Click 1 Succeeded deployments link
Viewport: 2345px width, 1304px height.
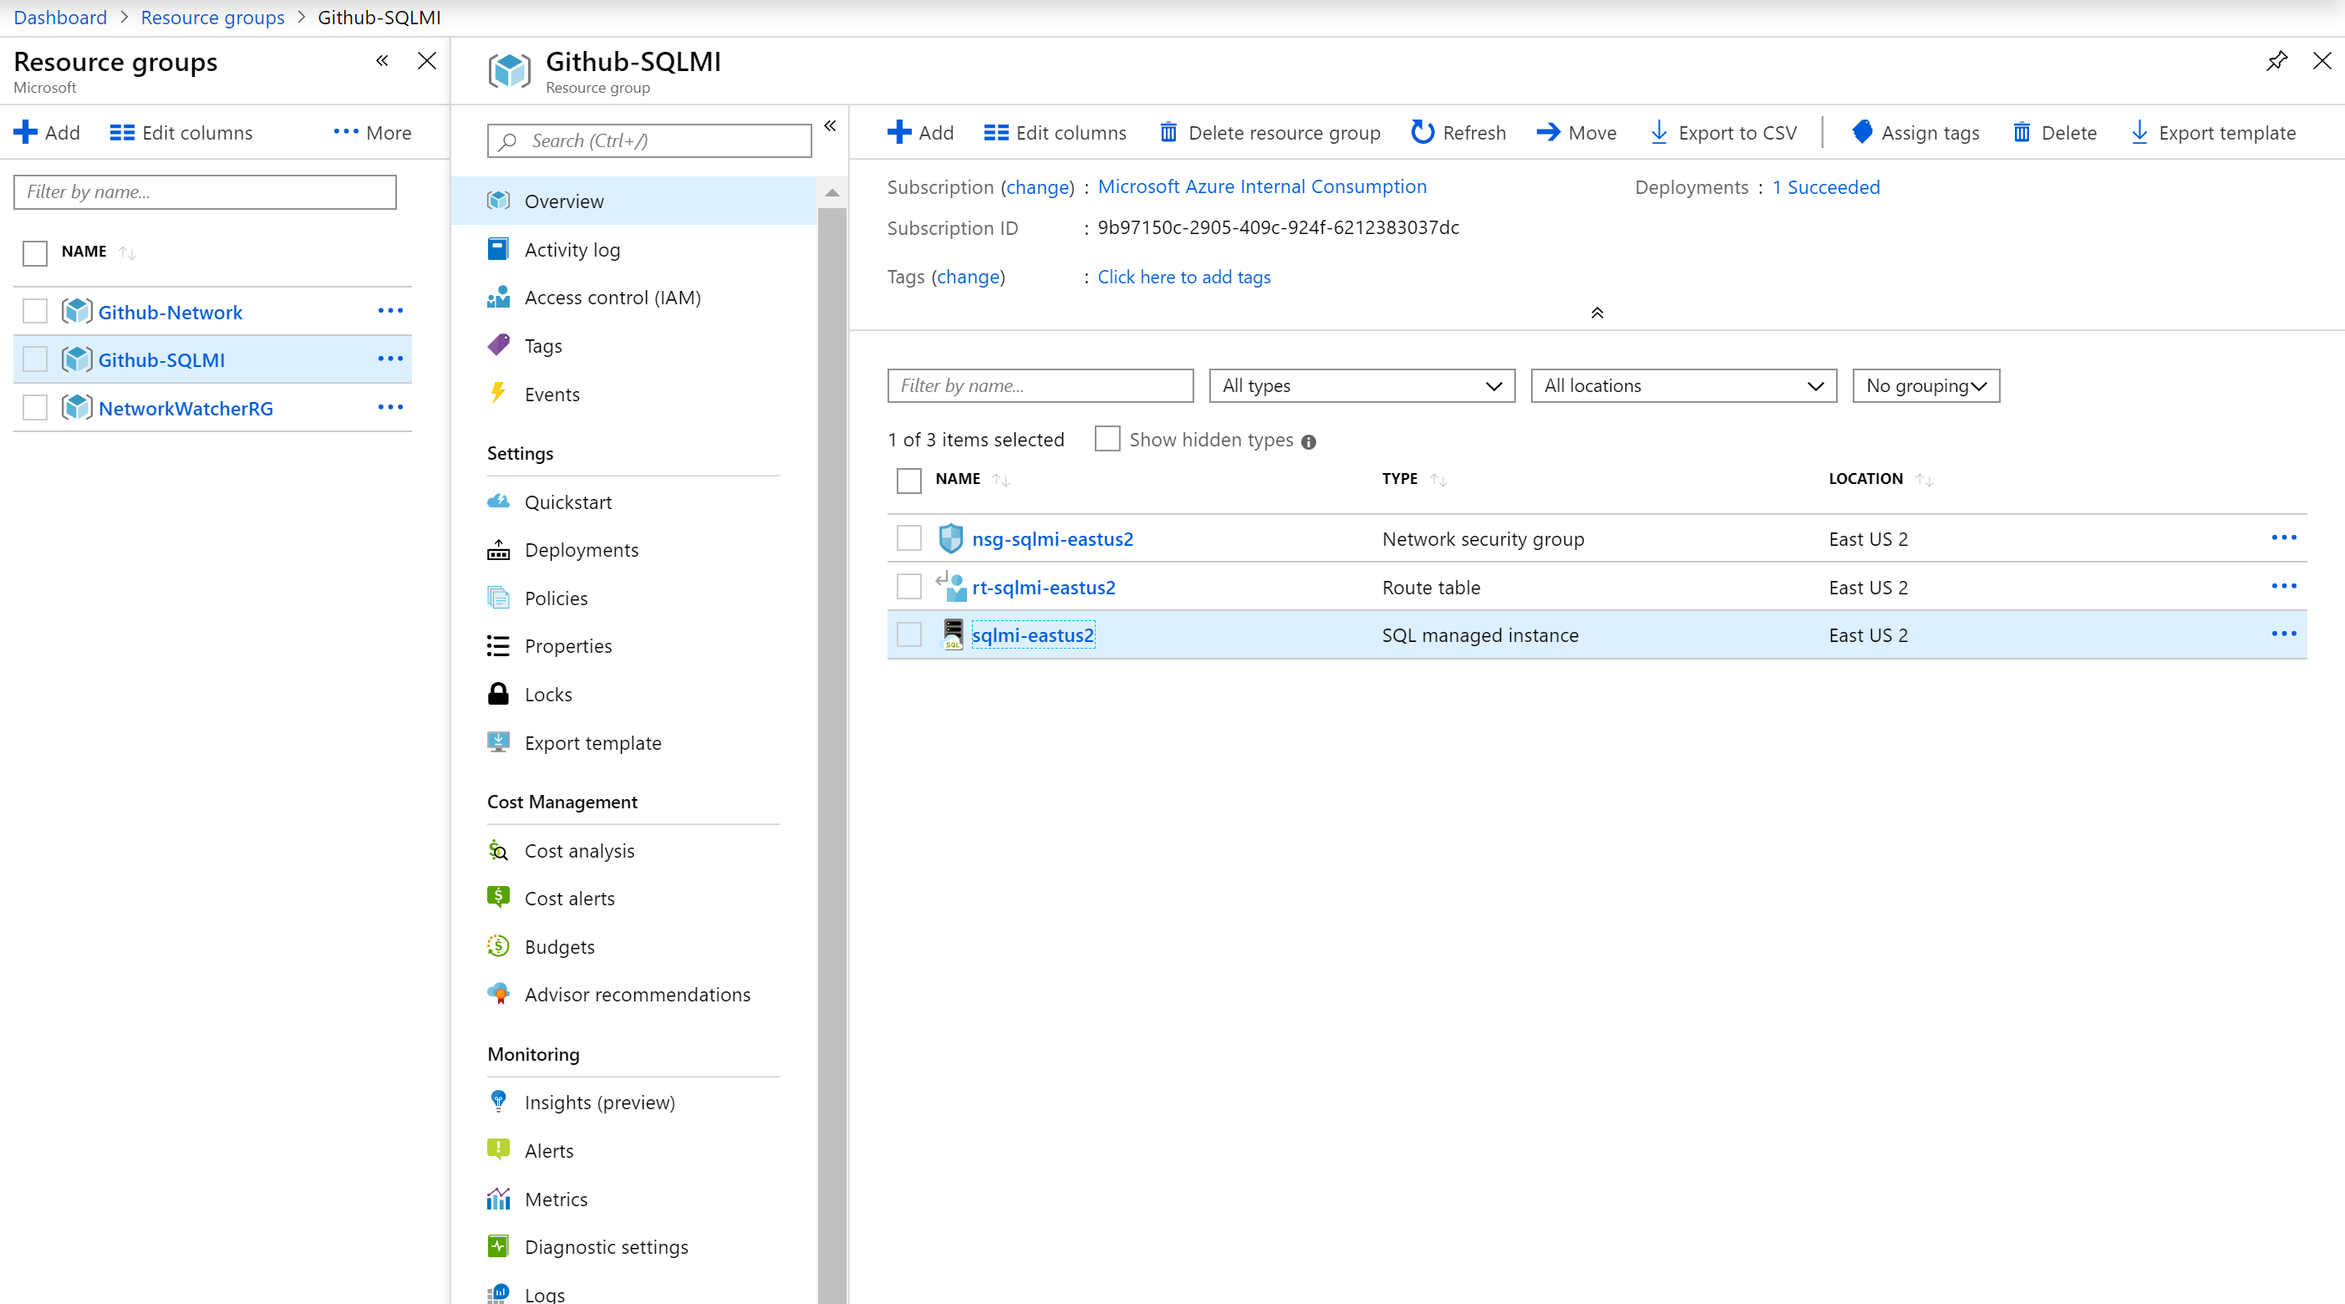(x=1825, y=186)
